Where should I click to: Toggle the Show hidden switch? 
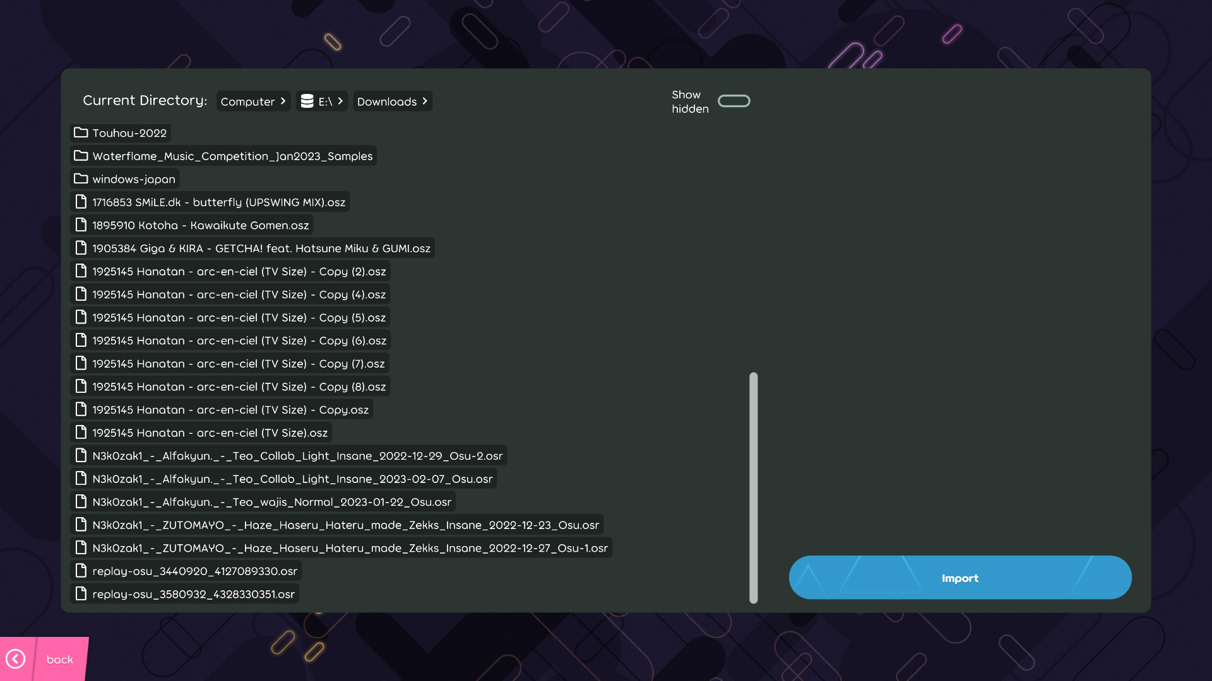[x=734, y=101]
